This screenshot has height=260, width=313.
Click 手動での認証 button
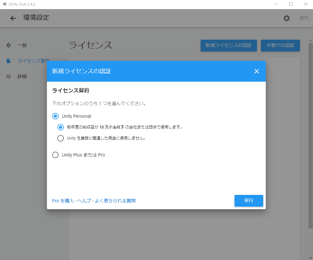click(280, 46)
